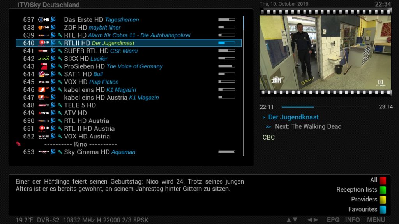Screen dimensions: 399x224
Task: Click the blue Favourites color button
Action: [x=383, y=210]
